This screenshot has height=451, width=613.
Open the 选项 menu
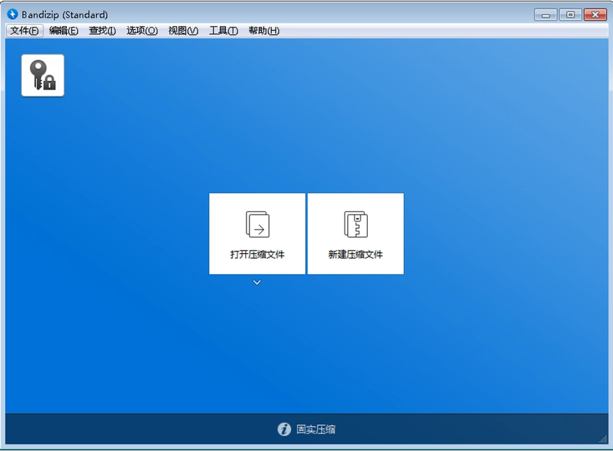click(141, 31)
